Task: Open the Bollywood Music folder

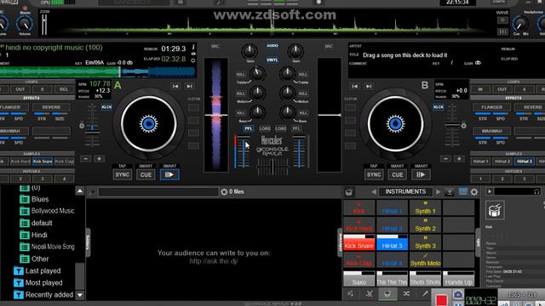Action: click(53, 211)
